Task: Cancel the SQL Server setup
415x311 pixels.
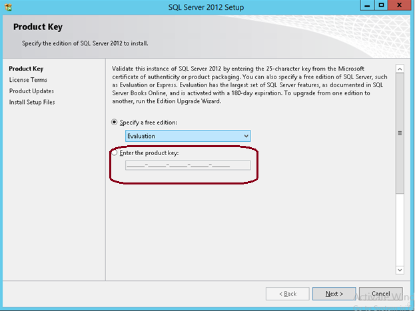Action: 380,294
